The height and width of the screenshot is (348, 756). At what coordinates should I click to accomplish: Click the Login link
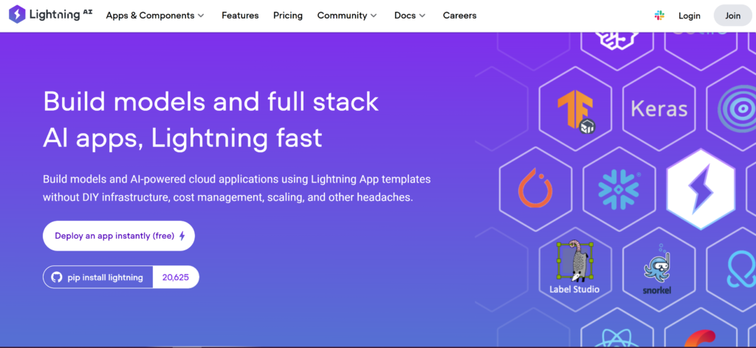click(689, 16)
